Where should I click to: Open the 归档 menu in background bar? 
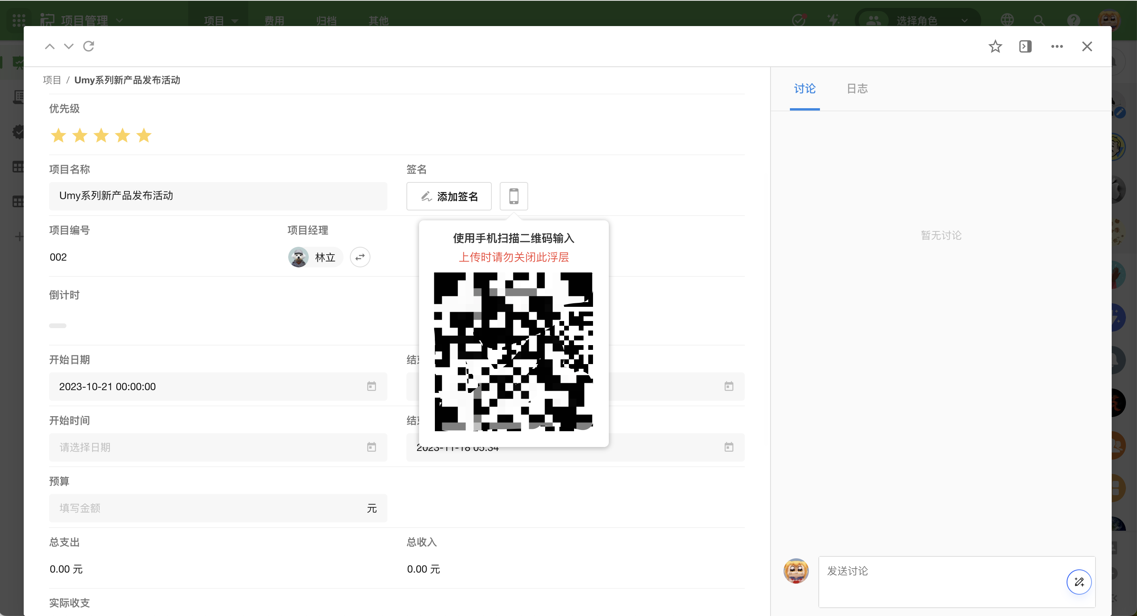[x=326, y=20]
